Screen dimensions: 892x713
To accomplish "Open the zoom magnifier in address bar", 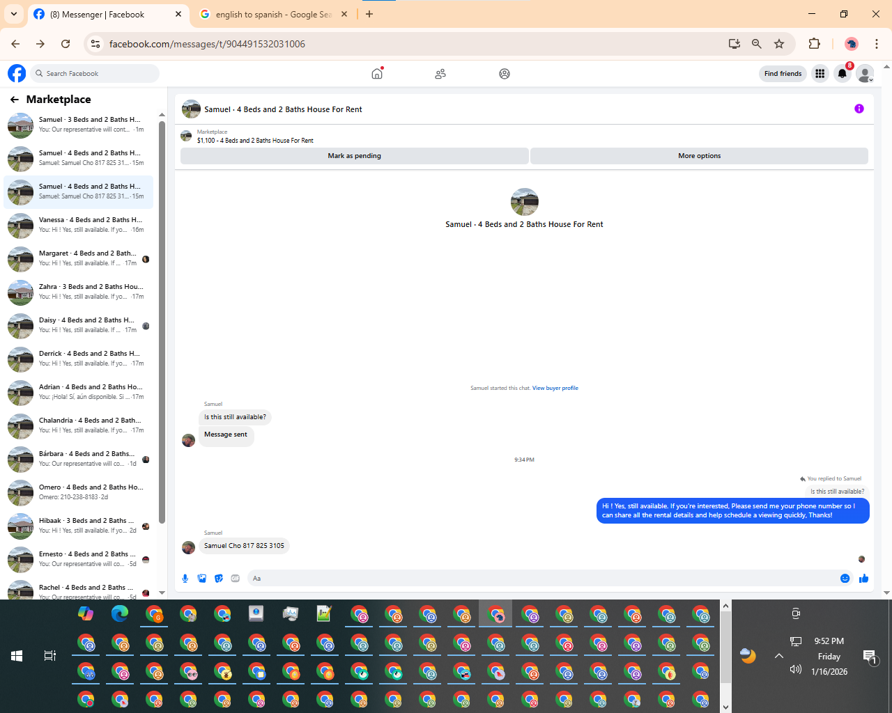I will point(757,44).
